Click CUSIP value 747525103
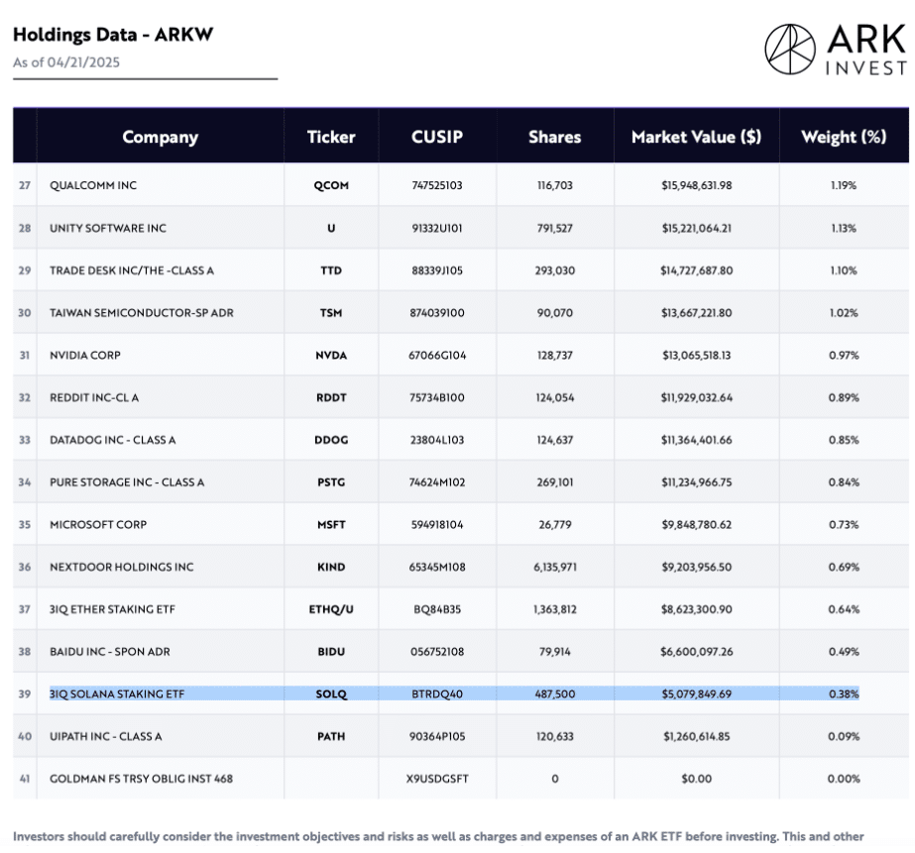Image resolution: width=915 pixels, height=853 pixels. [x=437, y=185]
